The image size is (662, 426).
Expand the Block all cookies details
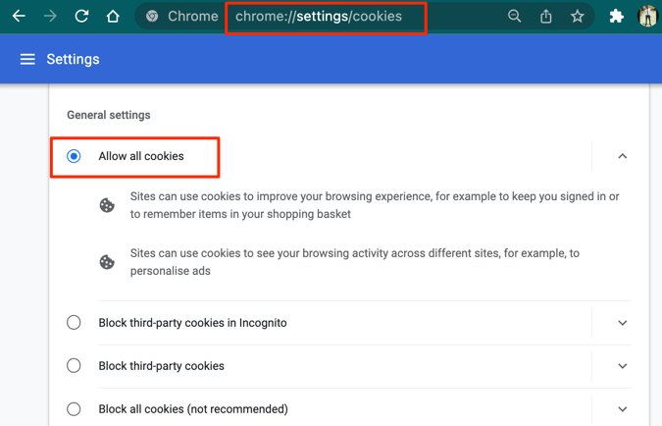pos(622,409)
